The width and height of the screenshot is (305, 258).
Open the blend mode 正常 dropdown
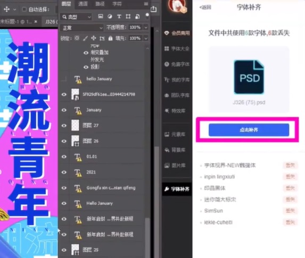click(81, 28)
